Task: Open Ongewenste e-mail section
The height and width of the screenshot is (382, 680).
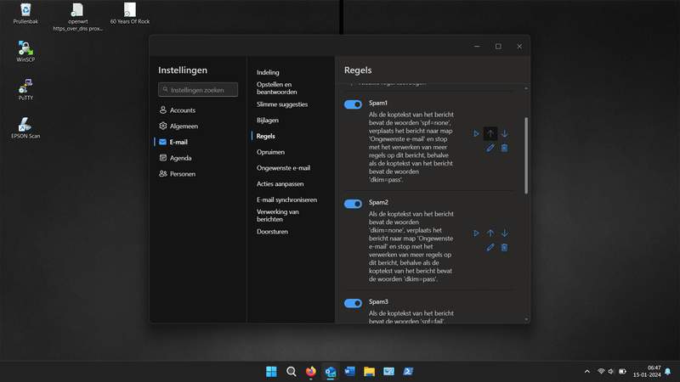Action: click(283, 168)
